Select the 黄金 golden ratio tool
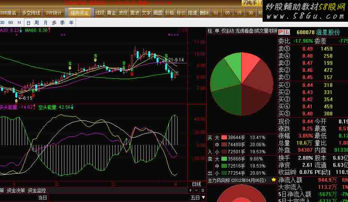The image size is (348, 202). coord(111,13)
